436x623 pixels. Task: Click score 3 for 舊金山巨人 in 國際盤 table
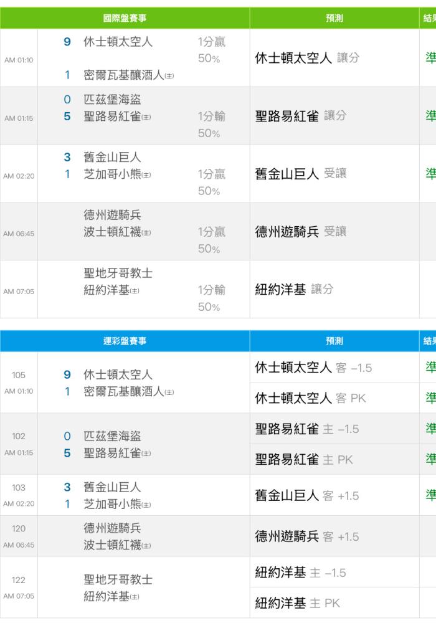pyautogui.click(x=67, y=157)
